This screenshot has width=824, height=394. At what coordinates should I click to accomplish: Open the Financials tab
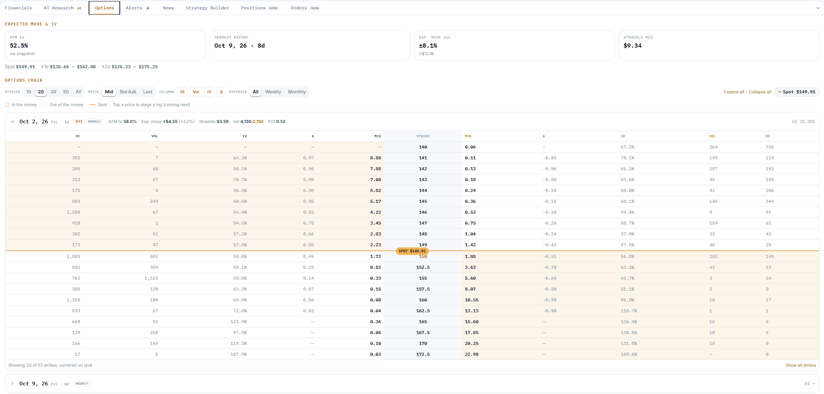point(18,8)
